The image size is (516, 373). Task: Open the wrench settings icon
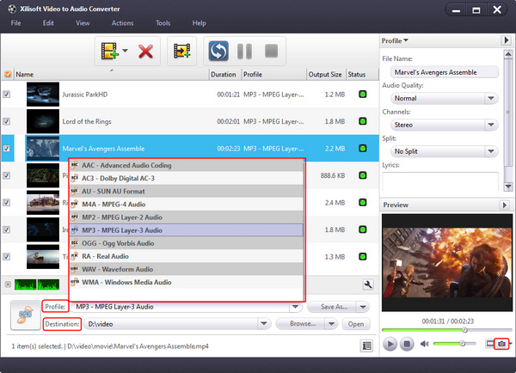click(x=368, y=284)
